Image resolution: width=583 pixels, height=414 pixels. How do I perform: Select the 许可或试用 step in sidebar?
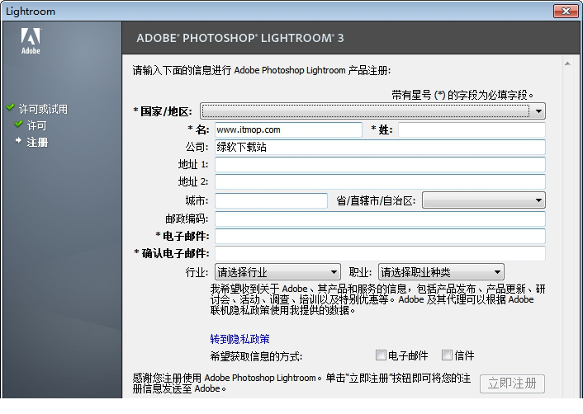pyautogui.click(x=43, y=109)
